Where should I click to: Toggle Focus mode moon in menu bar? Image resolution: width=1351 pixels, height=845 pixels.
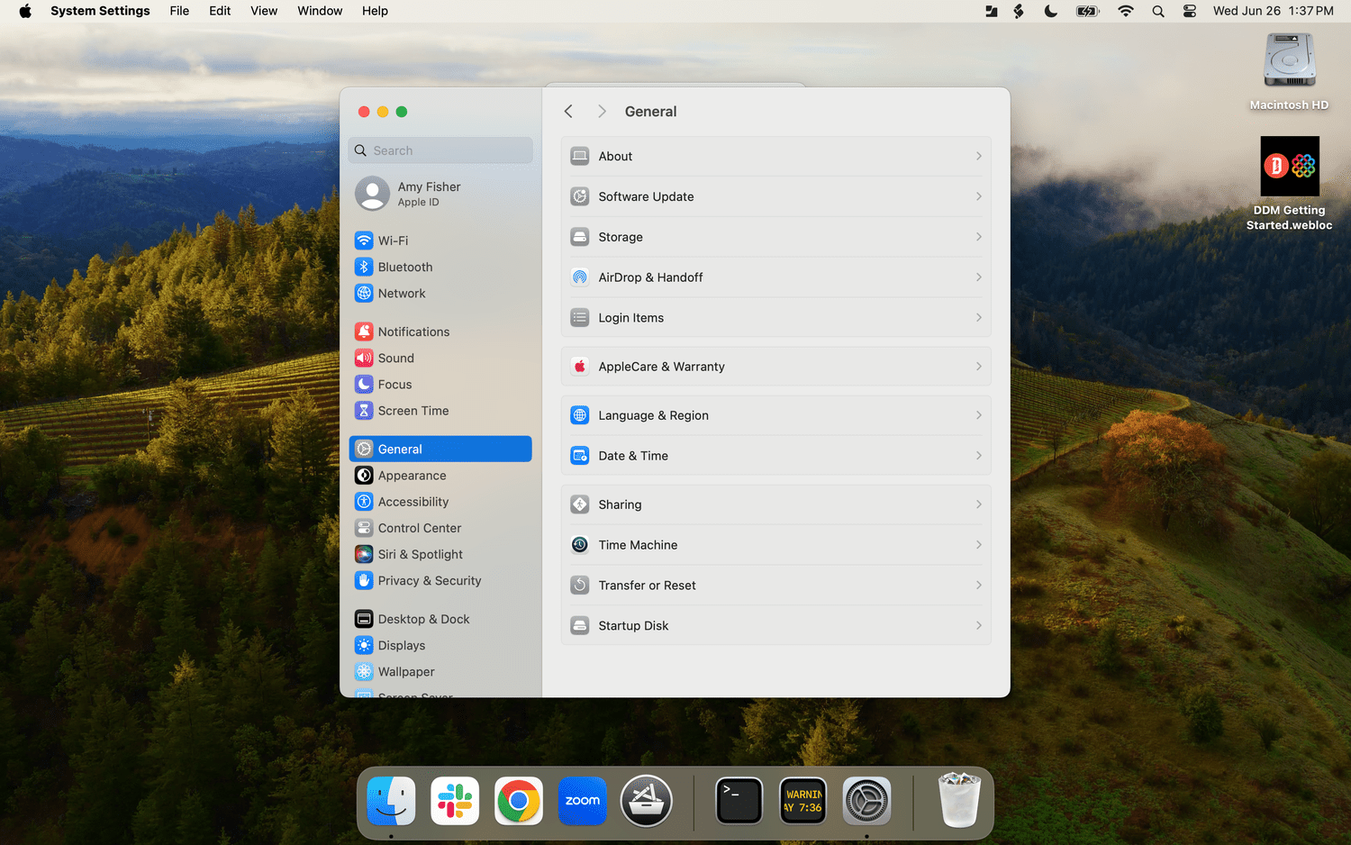coord(1050,11)
